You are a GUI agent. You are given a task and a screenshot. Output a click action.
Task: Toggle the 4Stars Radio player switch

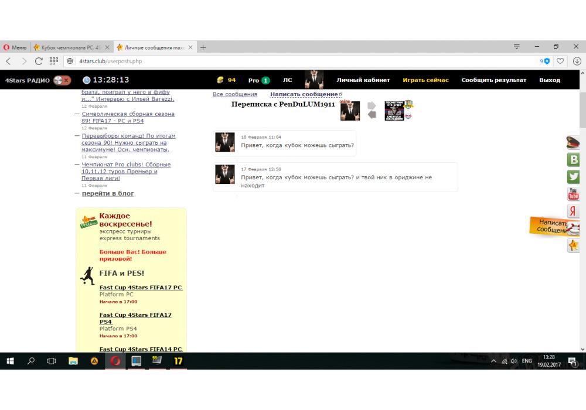click(x=62, y=80)
